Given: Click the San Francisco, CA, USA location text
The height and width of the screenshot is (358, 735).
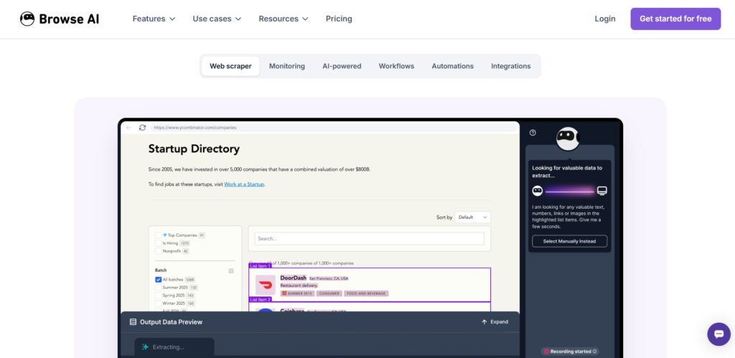Looking at the screenshot, I should click(x=329, y=278).
